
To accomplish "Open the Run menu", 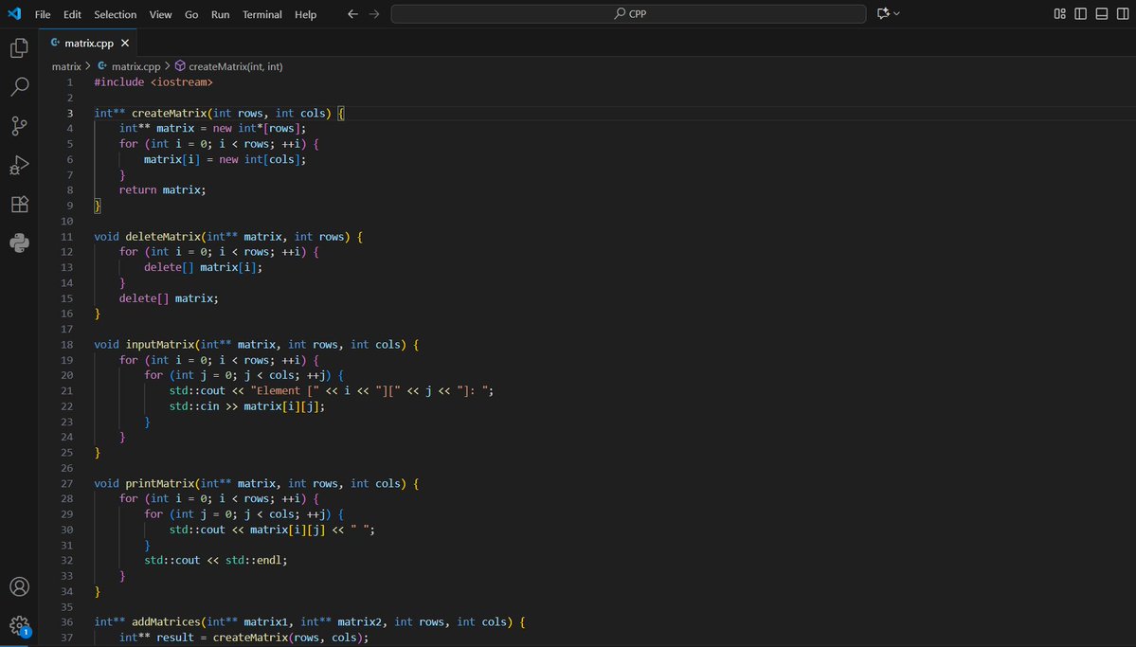I will pos(220,14).
